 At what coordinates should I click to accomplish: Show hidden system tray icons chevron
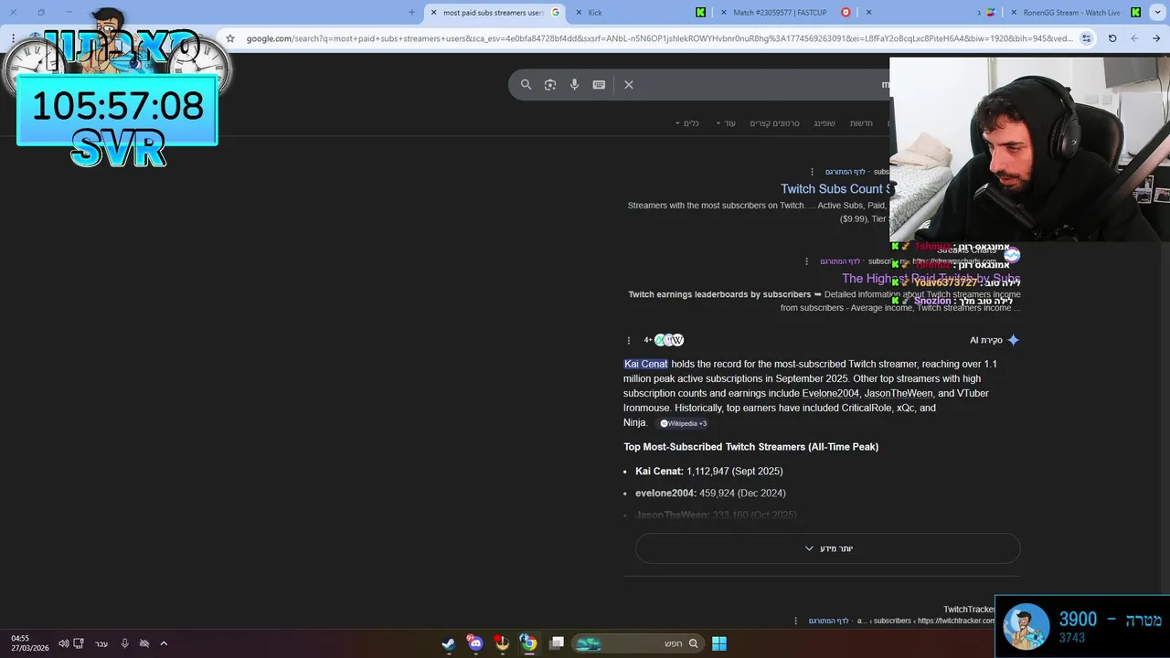pyautogui.click(x=164, y=643)
